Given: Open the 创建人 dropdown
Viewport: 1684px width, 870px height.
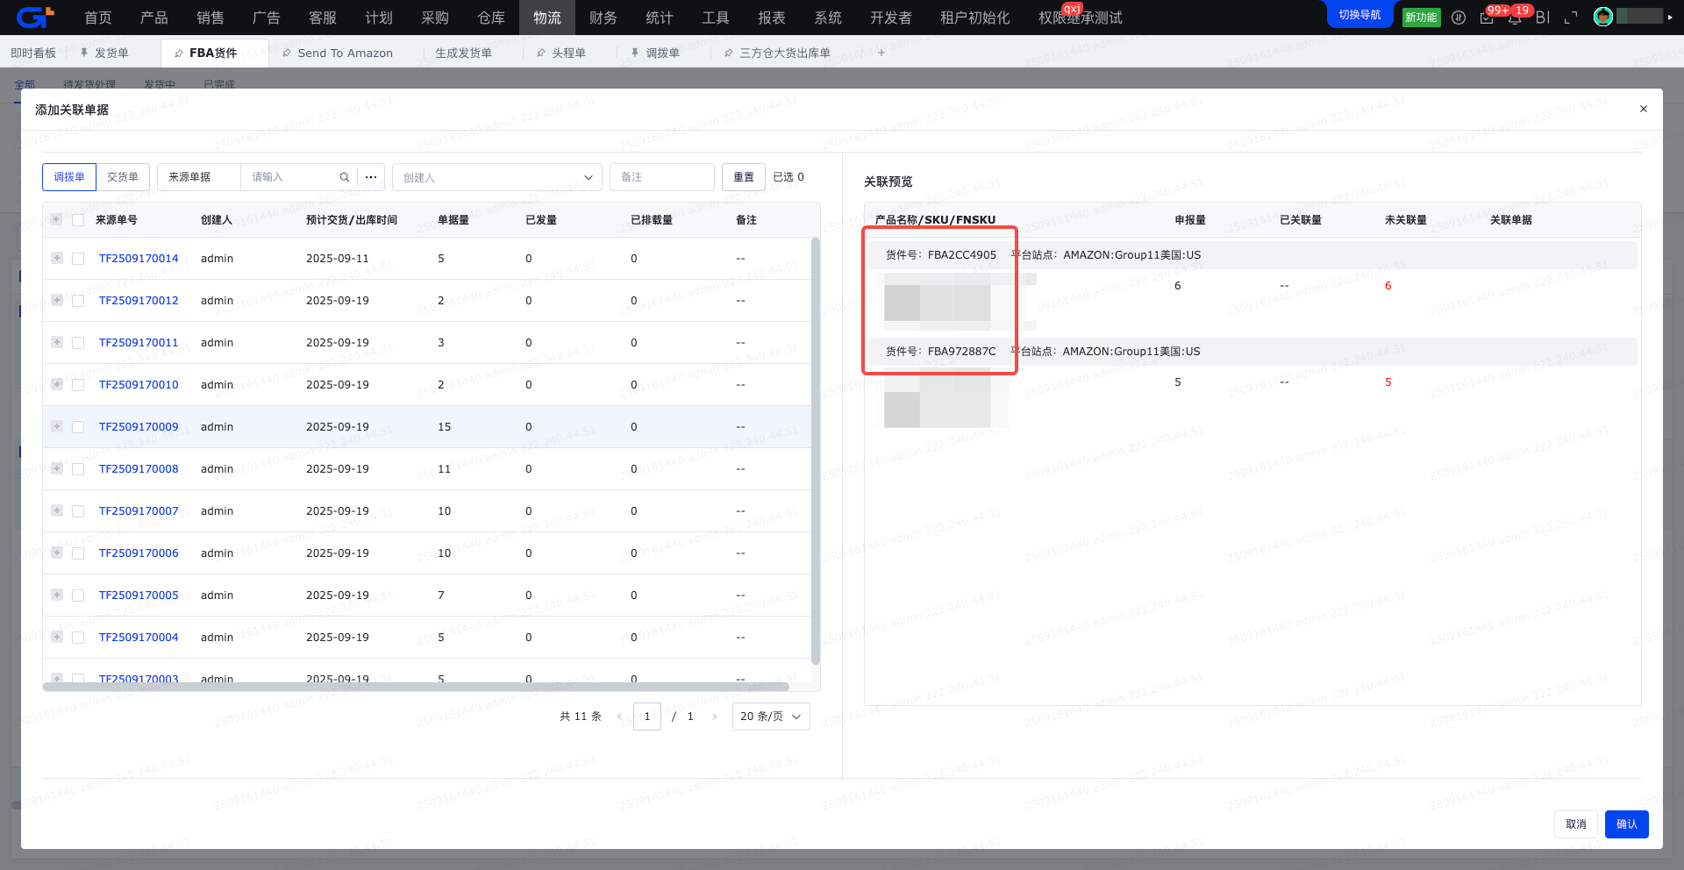Looking at the screenshot, I should tap(497, 177).
